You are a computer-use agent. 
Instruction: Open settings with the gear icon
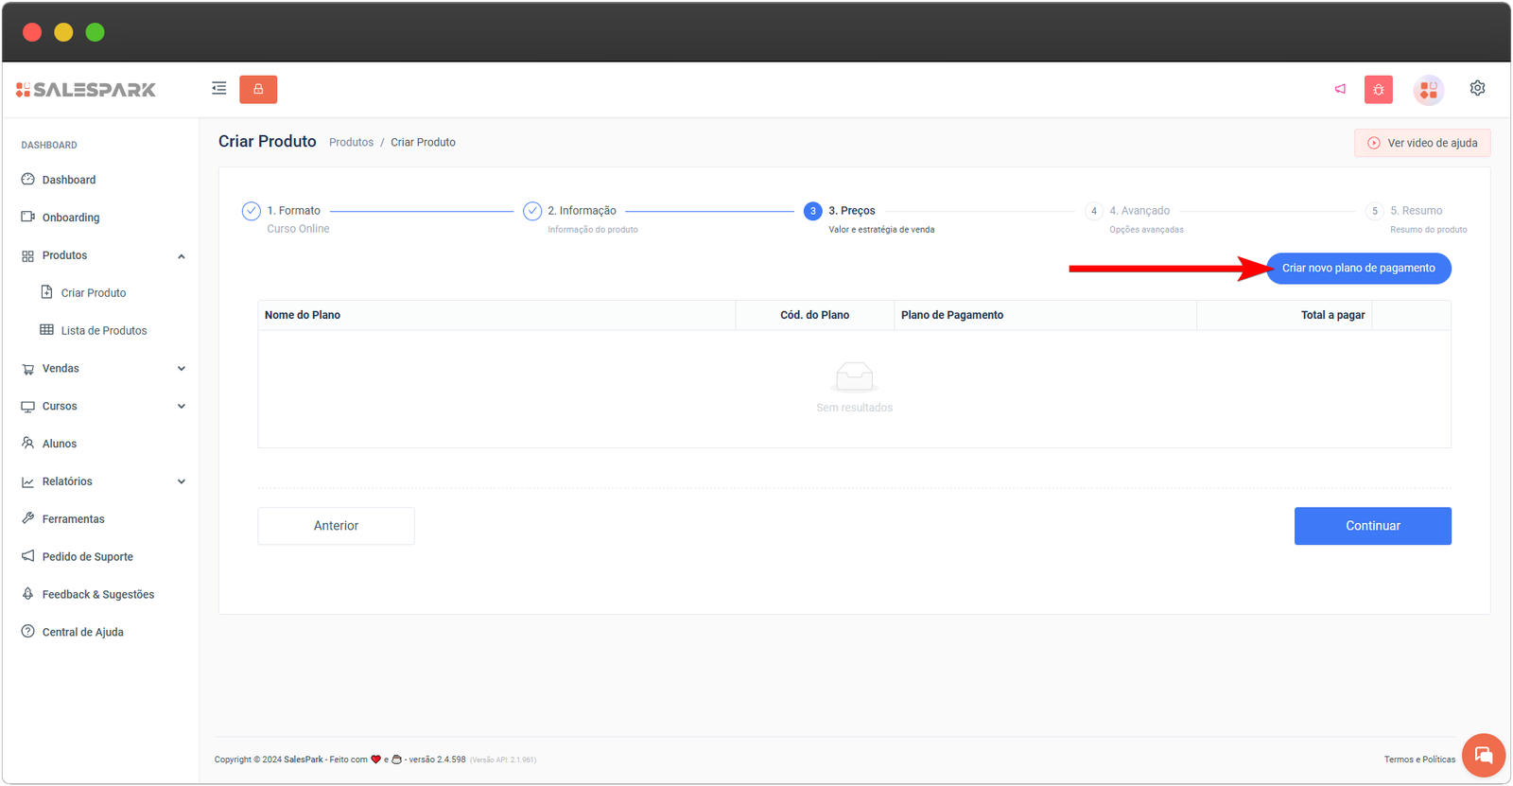(1477, 88)
